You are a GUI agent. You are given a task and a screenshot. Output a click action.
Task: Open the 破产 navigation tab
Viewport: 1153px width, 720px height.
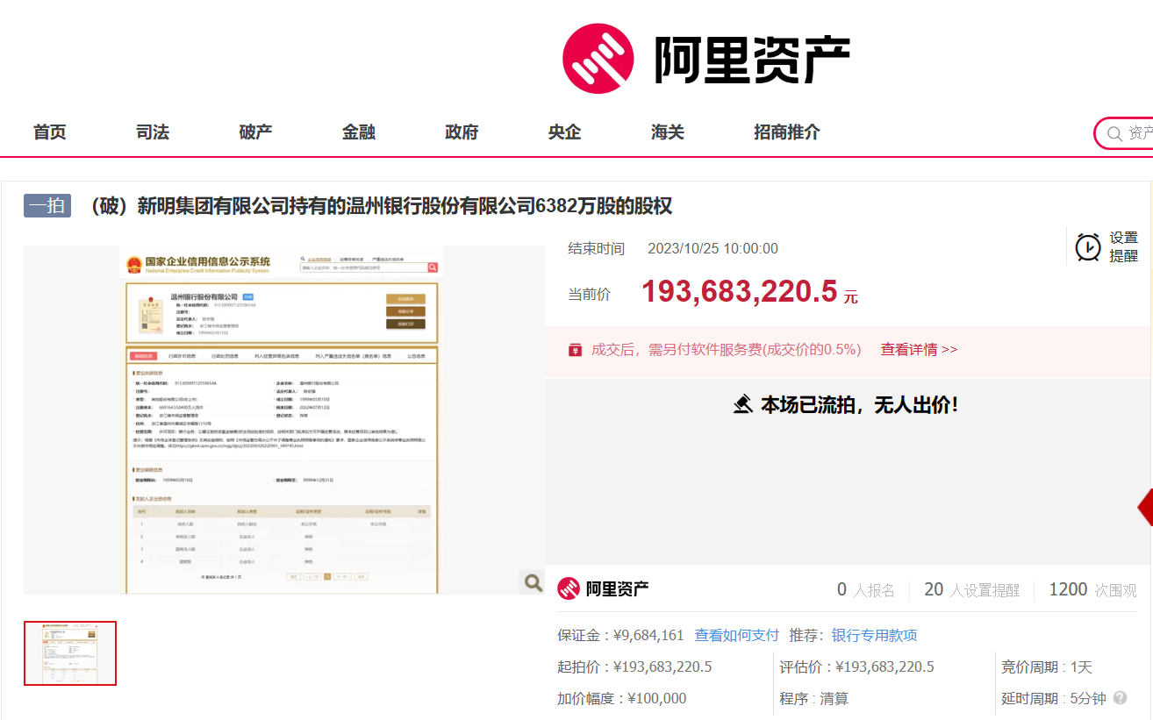click(256, 132)
